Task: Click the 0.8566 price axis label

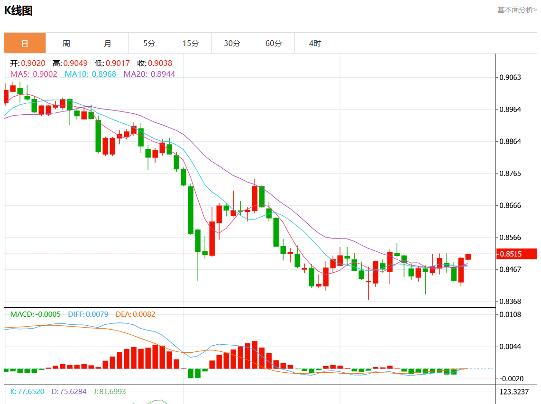Action: coord(510,238)
